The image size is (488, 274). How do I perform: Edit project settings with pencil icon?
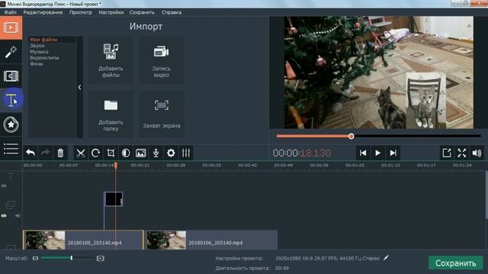[387, 258]
